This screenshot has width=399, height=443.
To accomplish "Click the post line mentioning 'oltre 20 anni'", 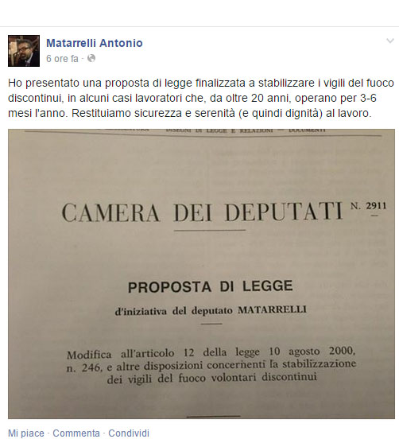I will point(192,98).
